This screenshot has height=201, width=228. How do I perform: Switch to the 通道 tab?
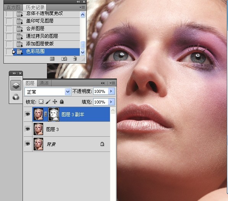(44, 83)
